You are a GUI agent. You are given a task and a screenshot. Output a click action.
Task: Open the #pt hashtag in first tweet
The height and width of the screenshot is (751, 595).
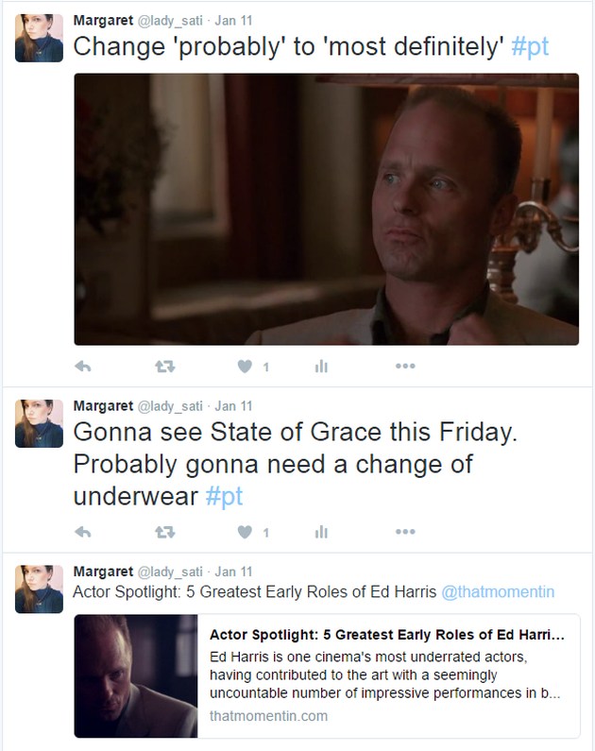[530, 47]
